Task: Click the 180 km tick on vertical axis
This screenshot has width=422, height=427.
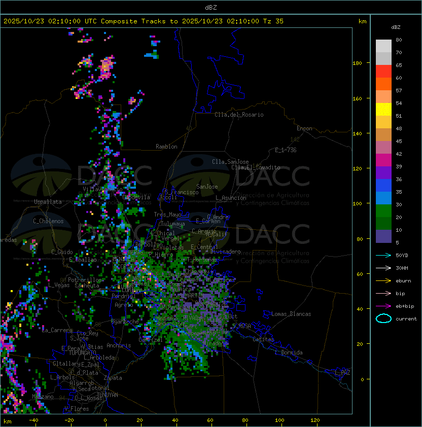Action: point(357,63)
